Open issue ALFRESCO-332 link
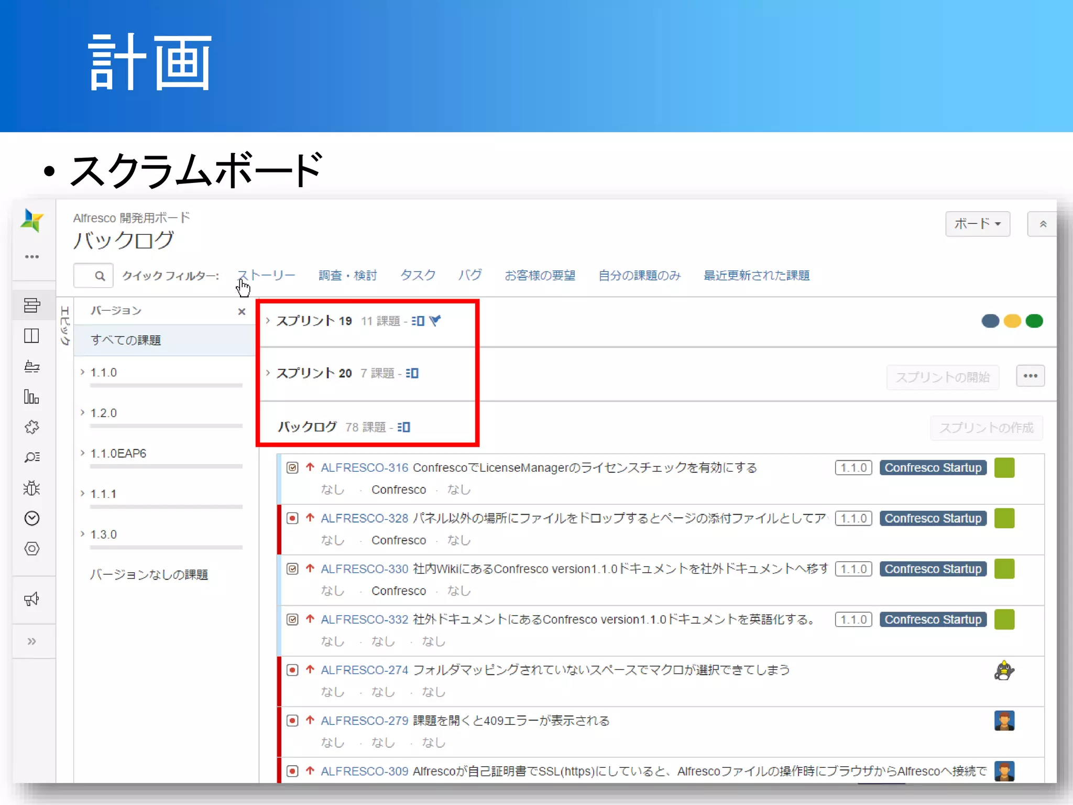 tap(364, 619)
